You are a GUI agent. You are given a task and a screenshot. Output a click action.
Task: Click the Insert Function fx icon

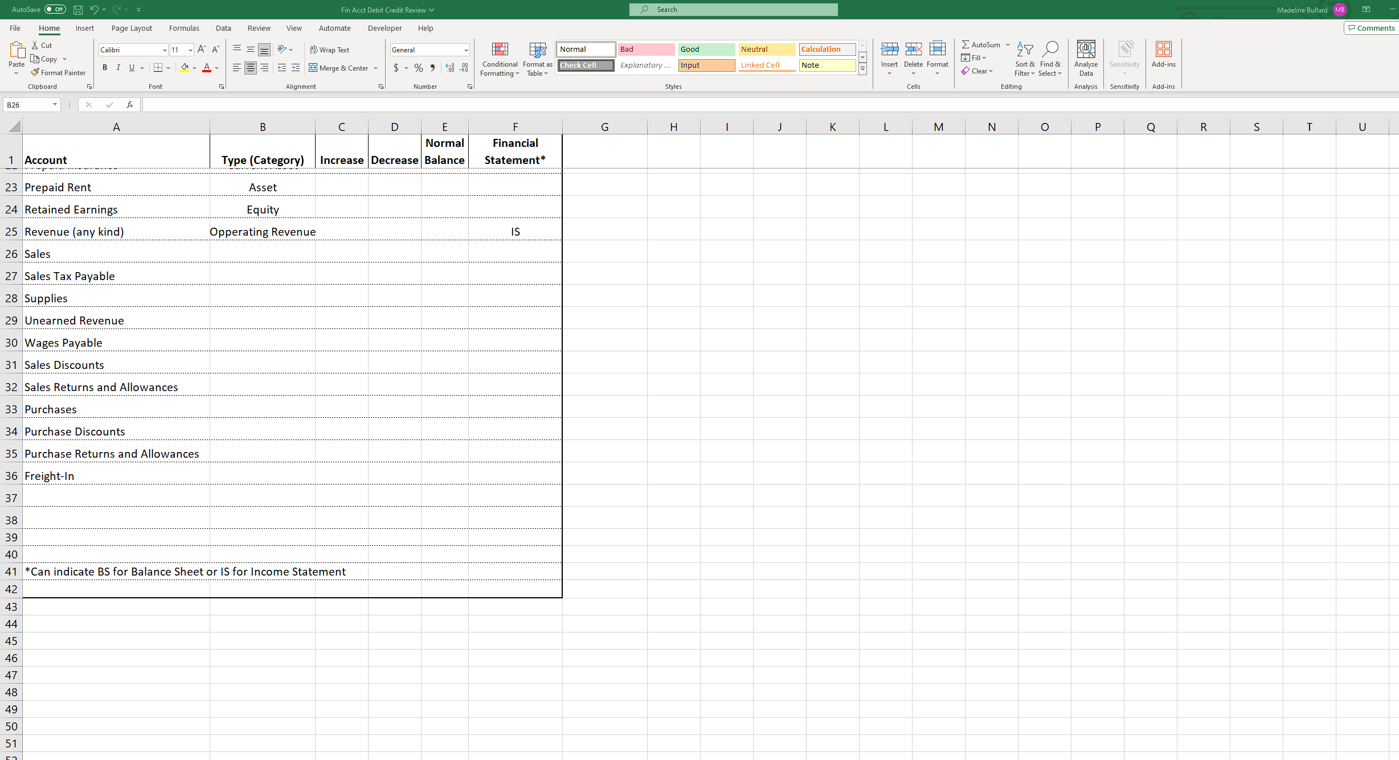click(x=130, y=105)
